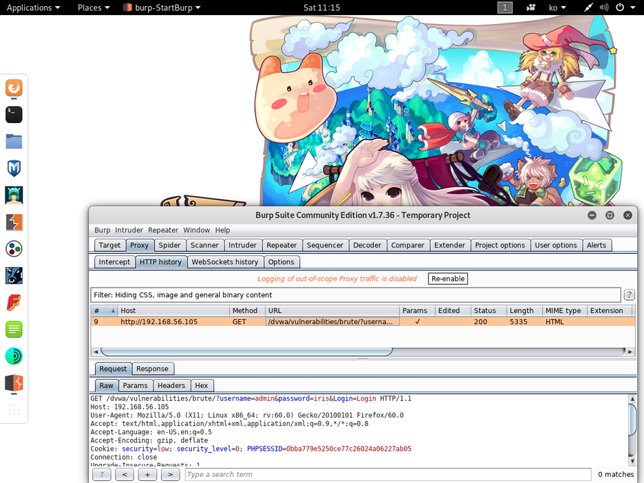The height and width of the screenshot is (483, 644).
Task: Show all applications grid in dock
Action: coord(14,409)
